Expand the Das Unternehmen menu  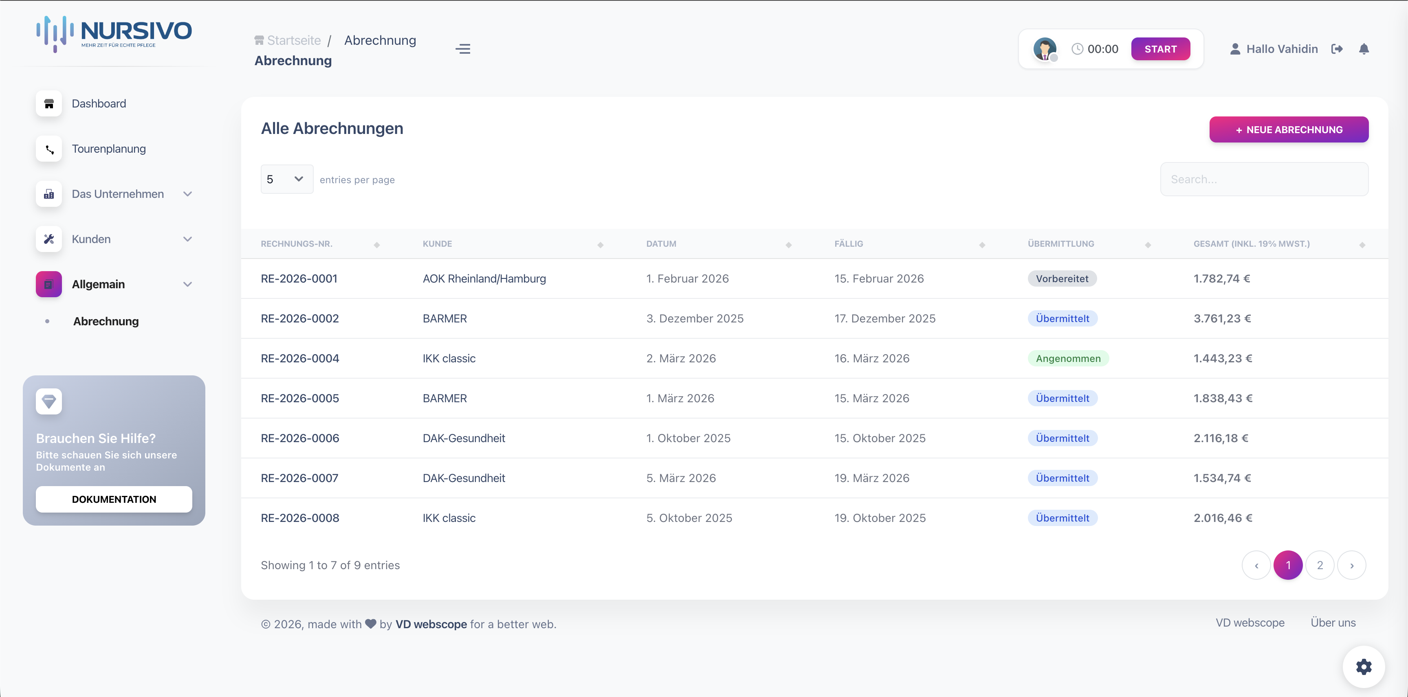click(117, 194)
